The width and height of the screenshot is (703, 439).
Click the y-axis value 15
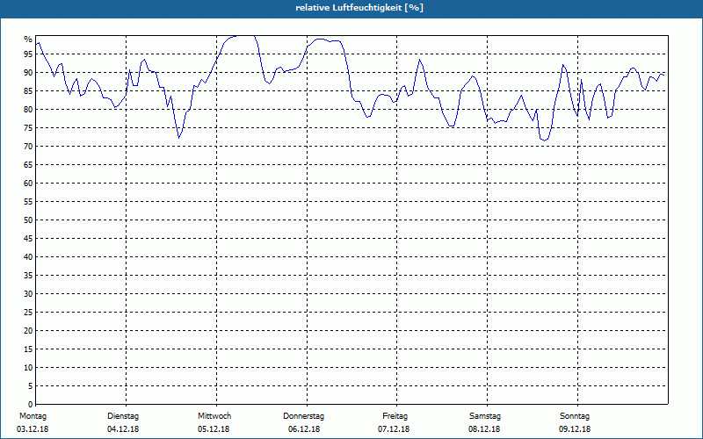pos(28,349)
